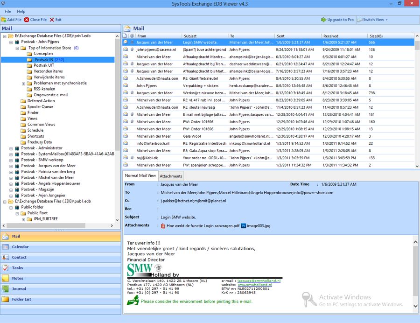Image resolution: width=420 pixels, height=323 pixels.
Task: Click the envelope icon for Login SMW website mail
Action: coord(126,42)
